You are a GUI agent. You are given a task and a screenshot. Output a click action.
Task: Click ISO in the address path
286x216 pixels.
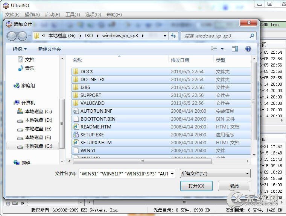pyautogui.click(x=89, y=36)
